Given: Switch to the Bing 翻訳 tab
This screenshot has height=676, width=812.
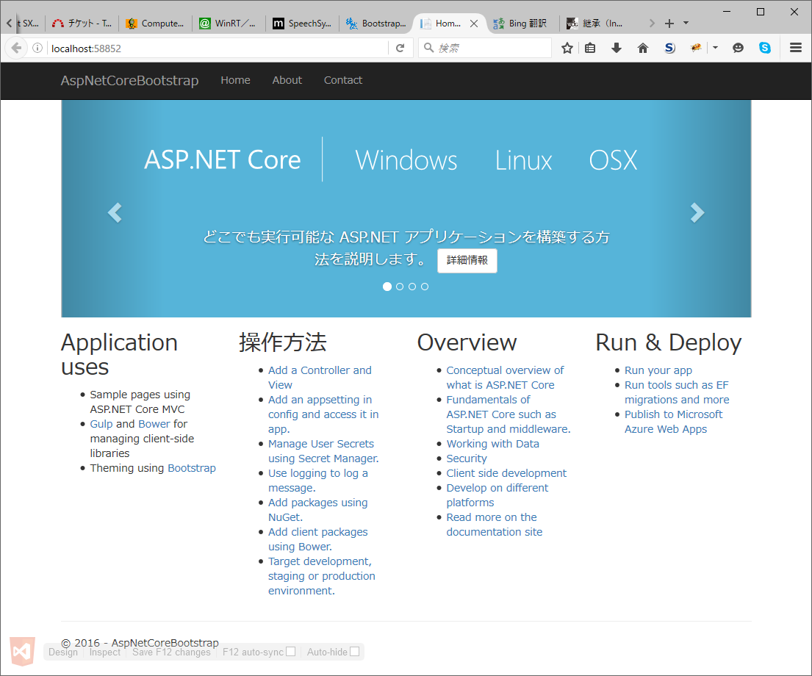Looking at the screenshot, I should 523,24.
